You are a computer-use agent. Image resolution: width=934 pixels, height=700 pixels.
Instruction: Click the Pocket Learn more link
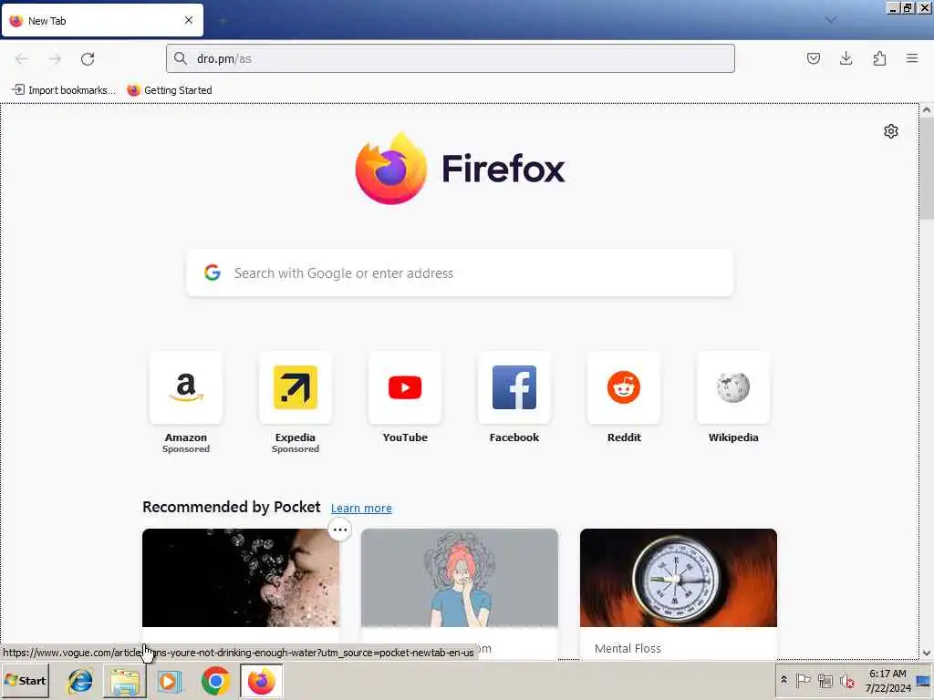361,508
